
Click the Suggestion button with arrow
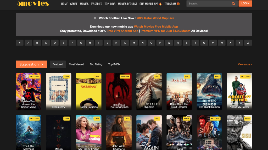point(31,64)
